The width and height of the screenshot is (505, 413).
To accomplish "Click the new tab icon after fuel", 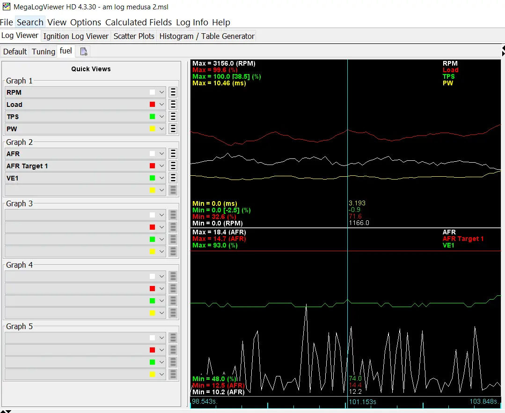I will pos(84,52).
